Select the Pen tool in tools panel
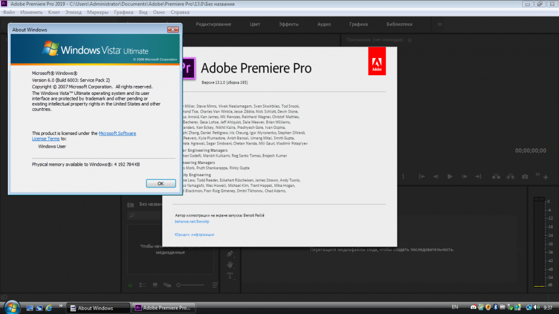The height and width of the screenshot is (314, 559). click(230, 253)
